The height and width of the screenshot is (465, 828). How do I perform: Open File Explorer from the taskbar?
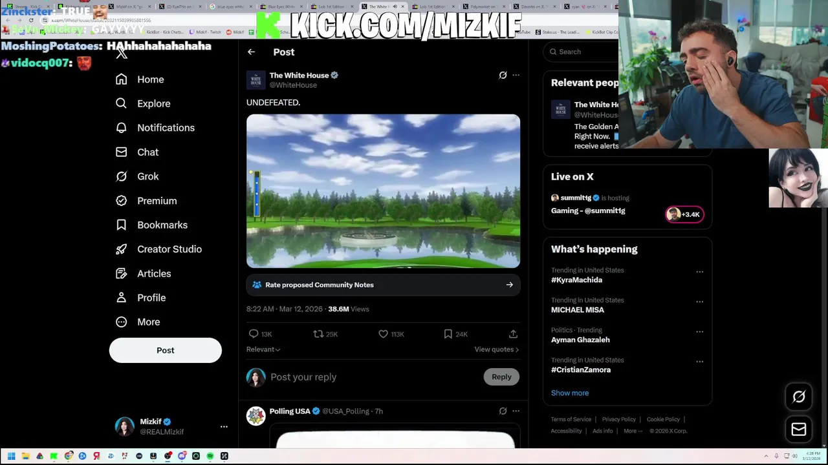pos(25,457)
